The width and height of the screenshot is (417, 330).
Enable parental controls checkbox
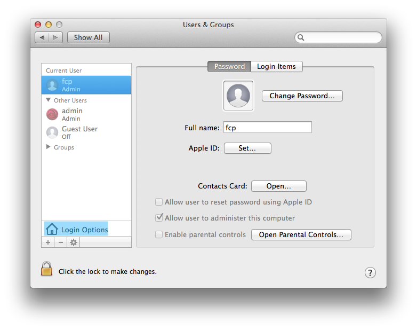159,234
